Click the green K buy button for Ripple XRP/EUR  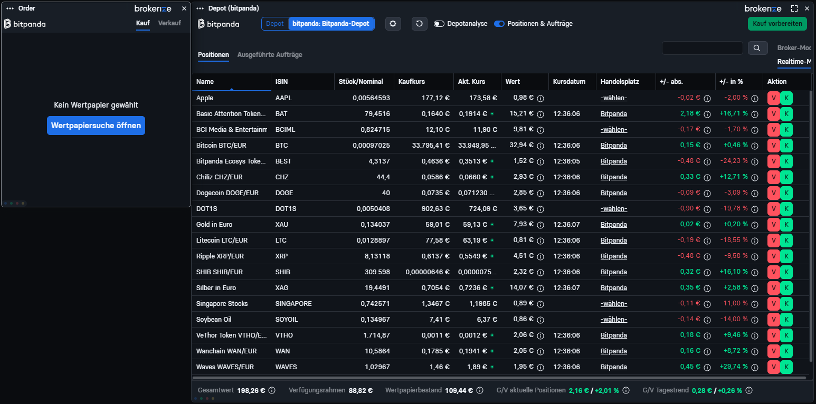pos(786,256)
